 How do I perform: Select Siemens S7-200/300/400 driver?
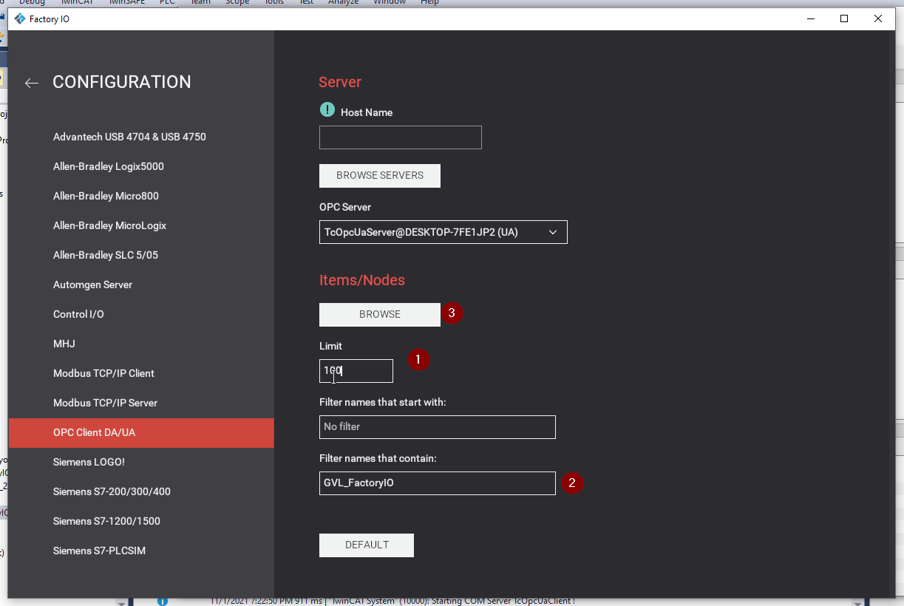[x=141, y=491]
